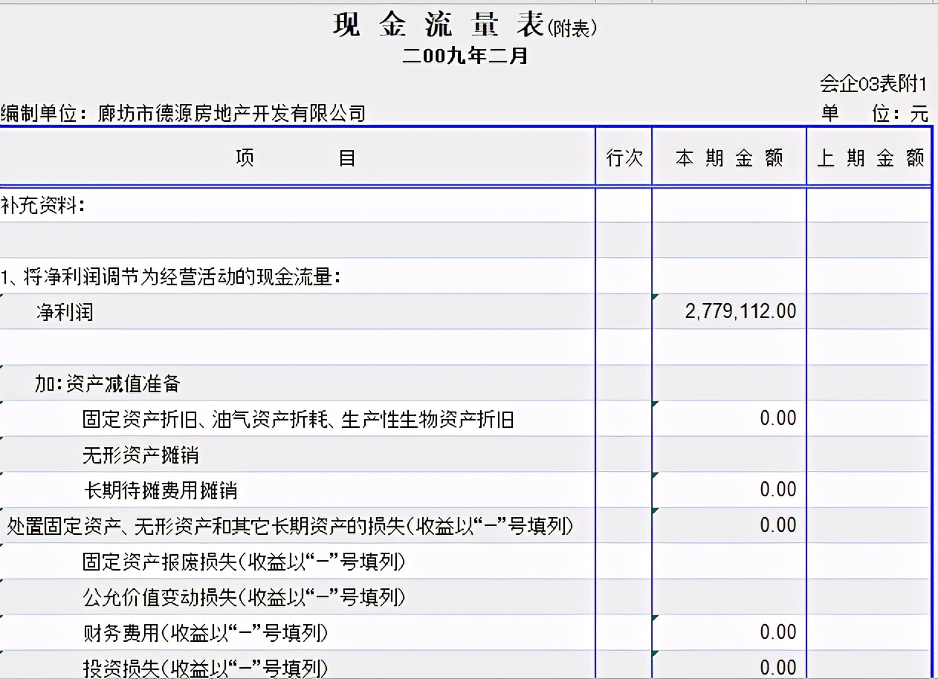Click the green marker on the 长期待摊费用摊销 amount cell
The width and height of the screenshot is (938, 679).
(x=656, y=474)
